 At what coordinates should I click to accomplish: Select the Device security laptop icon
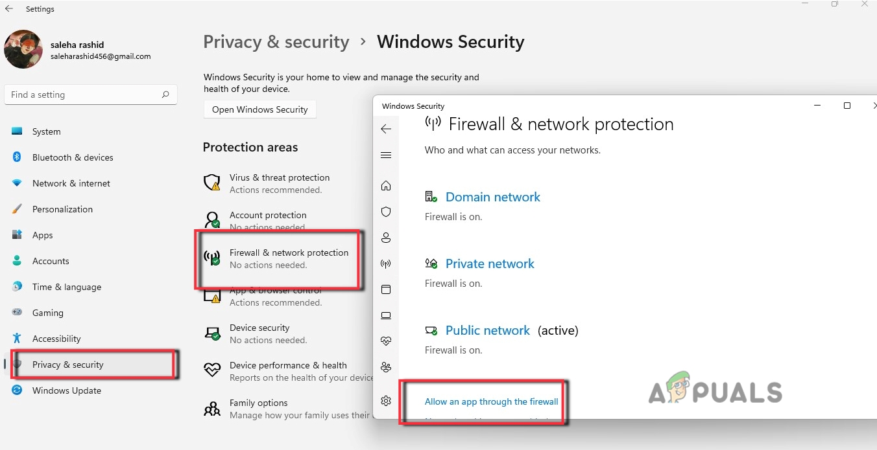point(386,315)
